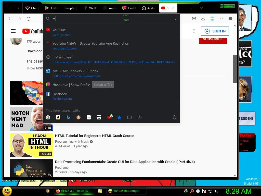Viewport: 261px width, 196px height.
Task: Click the red SUBSCRIBE button
Action: pos(213,41)
